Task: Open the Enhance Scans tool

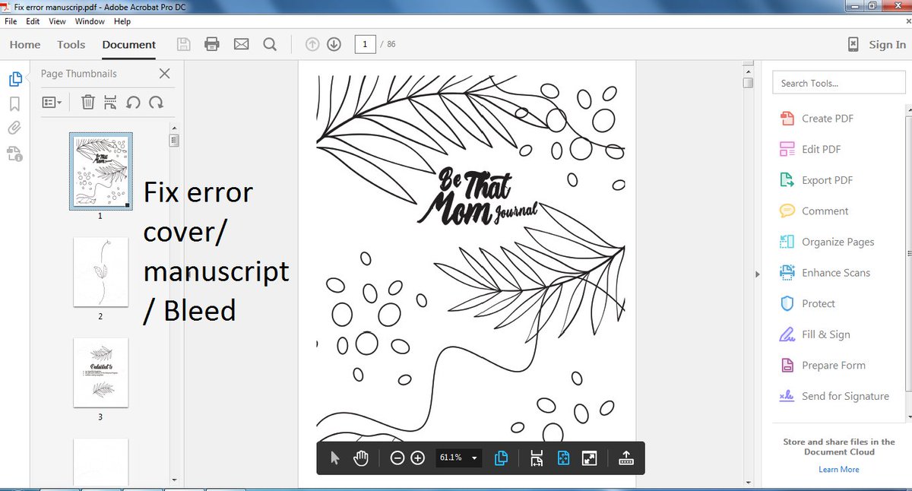Action: (x=825, y=273)
